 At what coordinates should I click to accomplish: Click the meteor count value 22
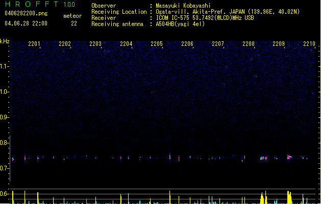pyautogui.click(x=74, y=23)
